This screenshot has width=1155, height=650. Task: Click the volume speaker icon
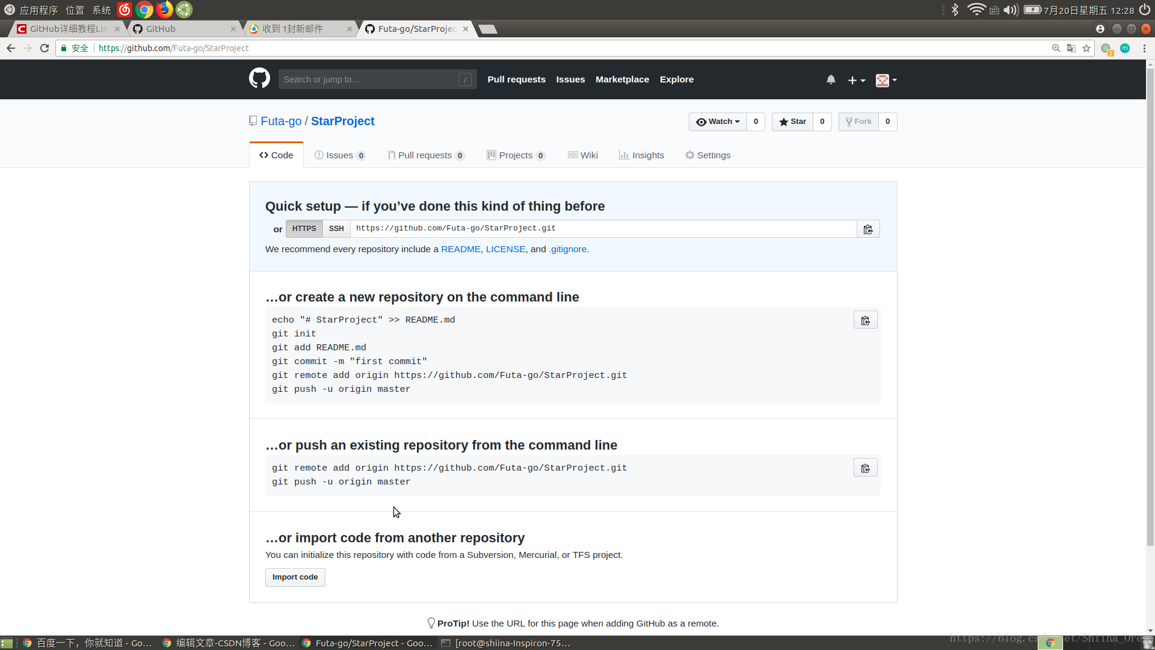click(1011, 10)
